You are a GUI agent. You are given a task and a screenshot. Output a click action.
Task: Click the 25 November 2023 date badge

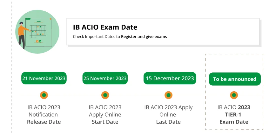pos(105,78)
